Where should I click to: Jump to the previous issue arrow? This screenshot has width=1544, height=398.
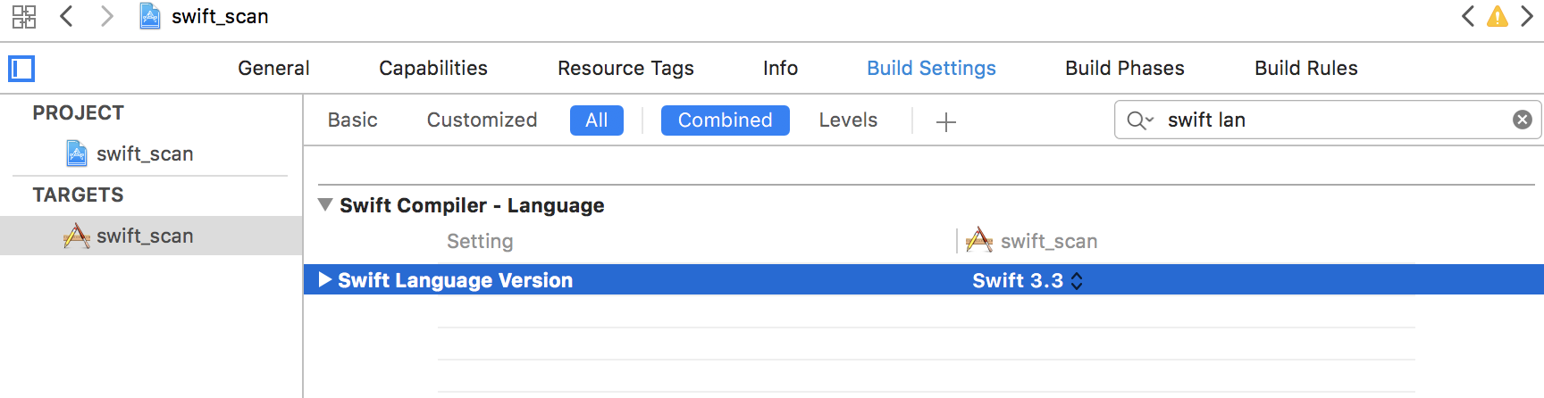click(x=1468, y=16)
